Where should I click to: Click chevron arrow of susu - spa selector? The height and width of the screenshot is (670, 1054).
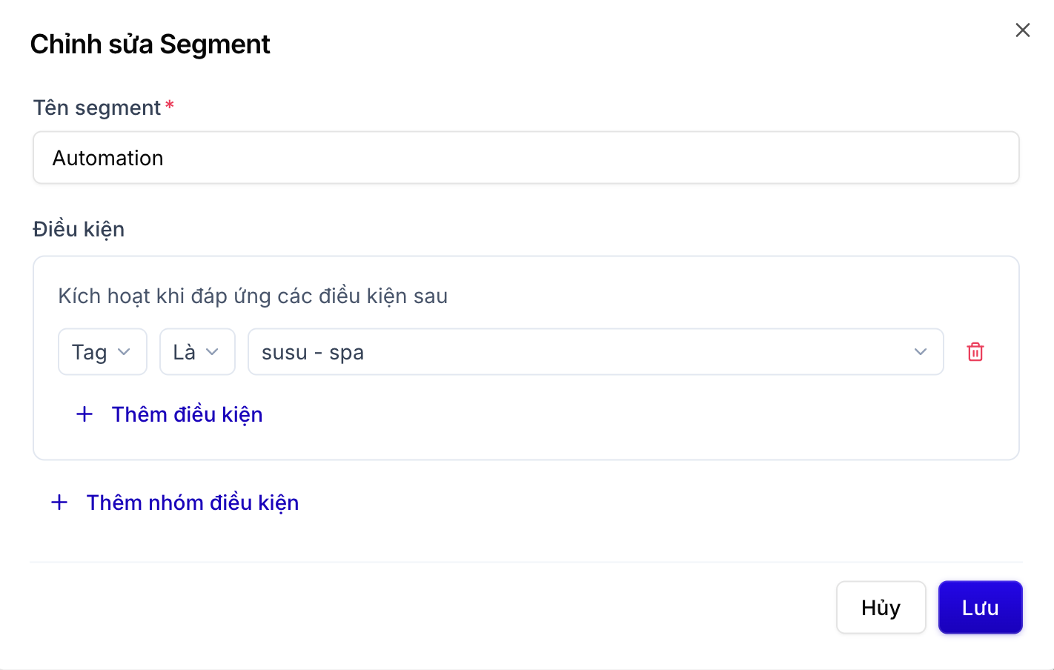coord(921,352)
